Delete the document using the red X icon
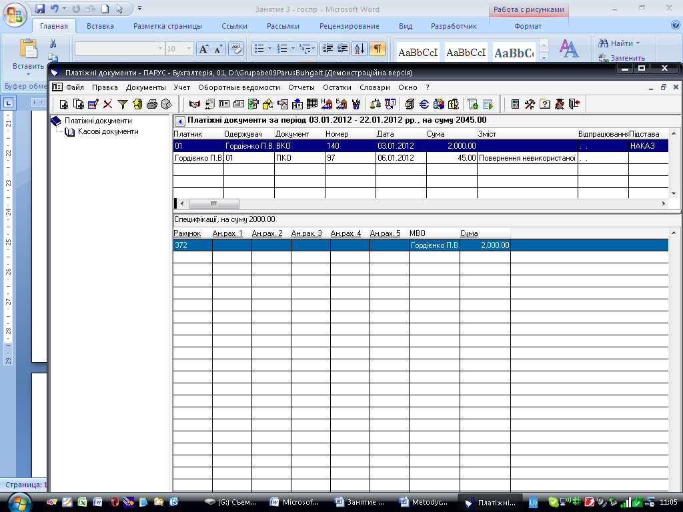The height and width of the screenshot is (512, 683). click(107, 105)
